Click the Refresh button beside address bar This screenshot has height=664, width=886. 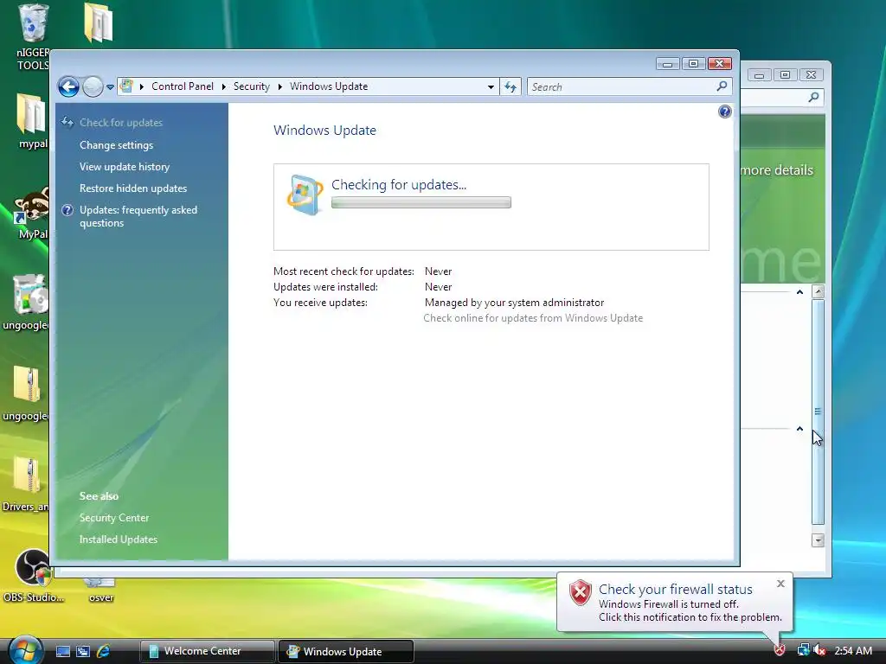pyautogui.click(x=510, y=87)
